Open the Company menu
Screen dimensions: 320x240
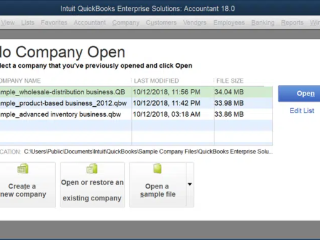pos(125,23)
